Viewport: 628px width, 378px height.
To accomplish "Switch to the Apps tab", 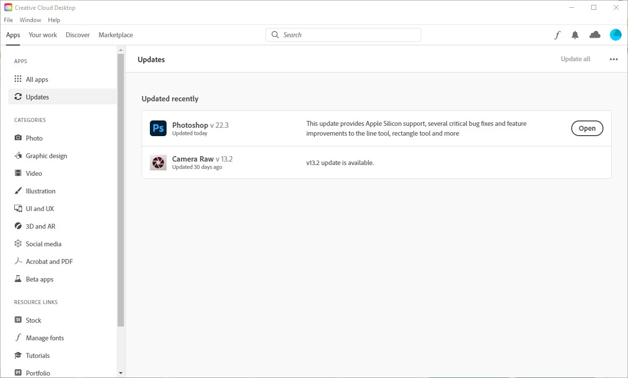I will (x=13, y=35).
